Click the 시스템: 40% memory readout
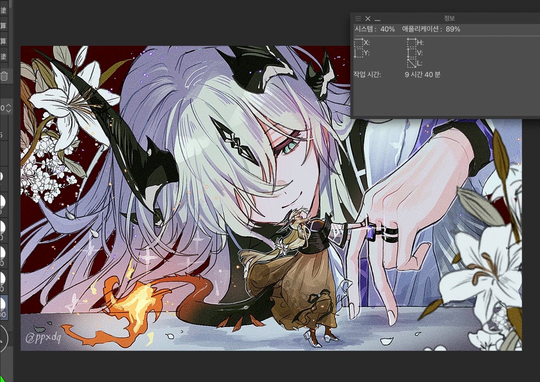540x382 pixels. pos(375,29)
